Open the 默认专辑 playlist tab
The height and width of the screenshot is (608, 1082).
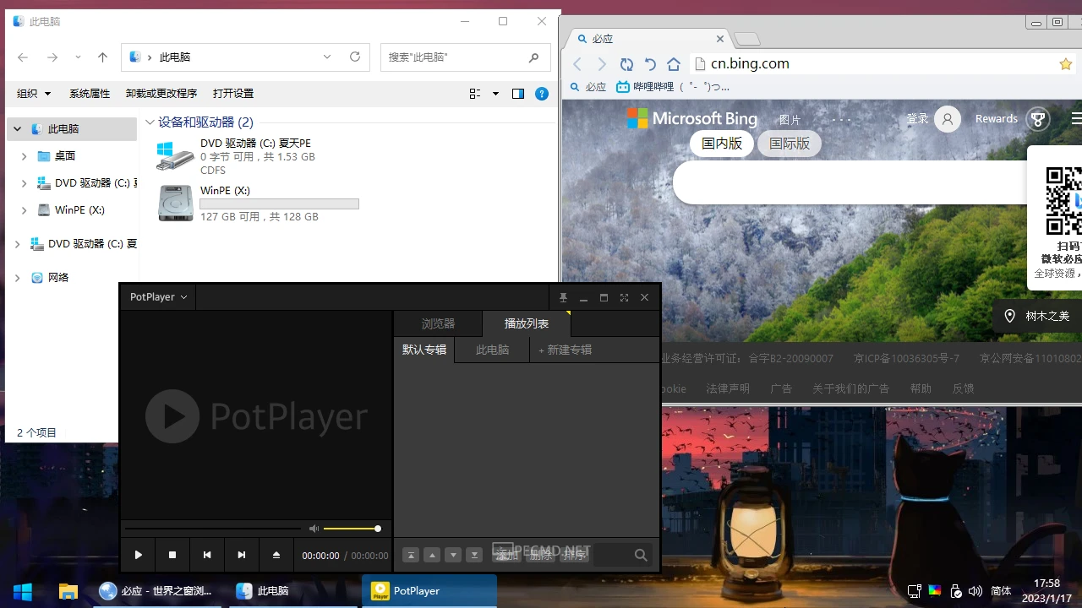pyautogui.click(x=424, y=350)
